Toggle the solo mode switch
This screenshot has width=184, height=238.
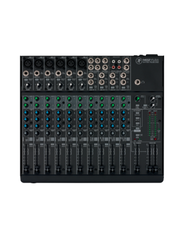(137, 135)
